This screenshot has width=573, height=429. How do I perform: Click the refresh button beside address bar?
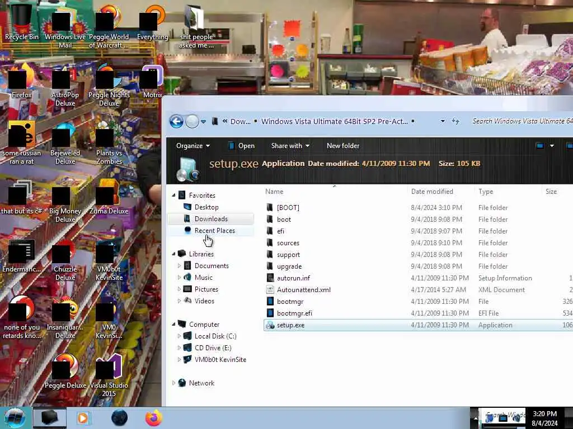pos(455,121)
